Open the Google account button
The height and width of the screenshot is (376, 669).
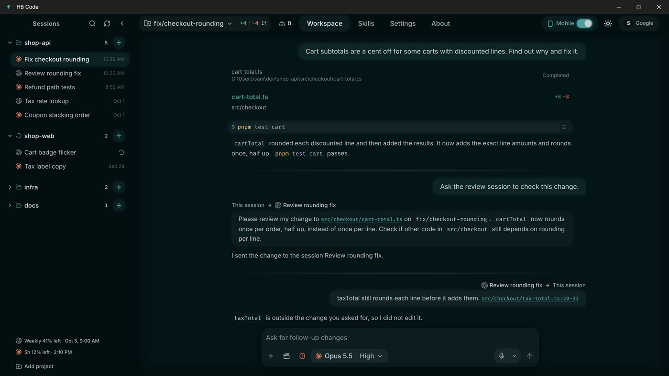[x=639, y=23]
